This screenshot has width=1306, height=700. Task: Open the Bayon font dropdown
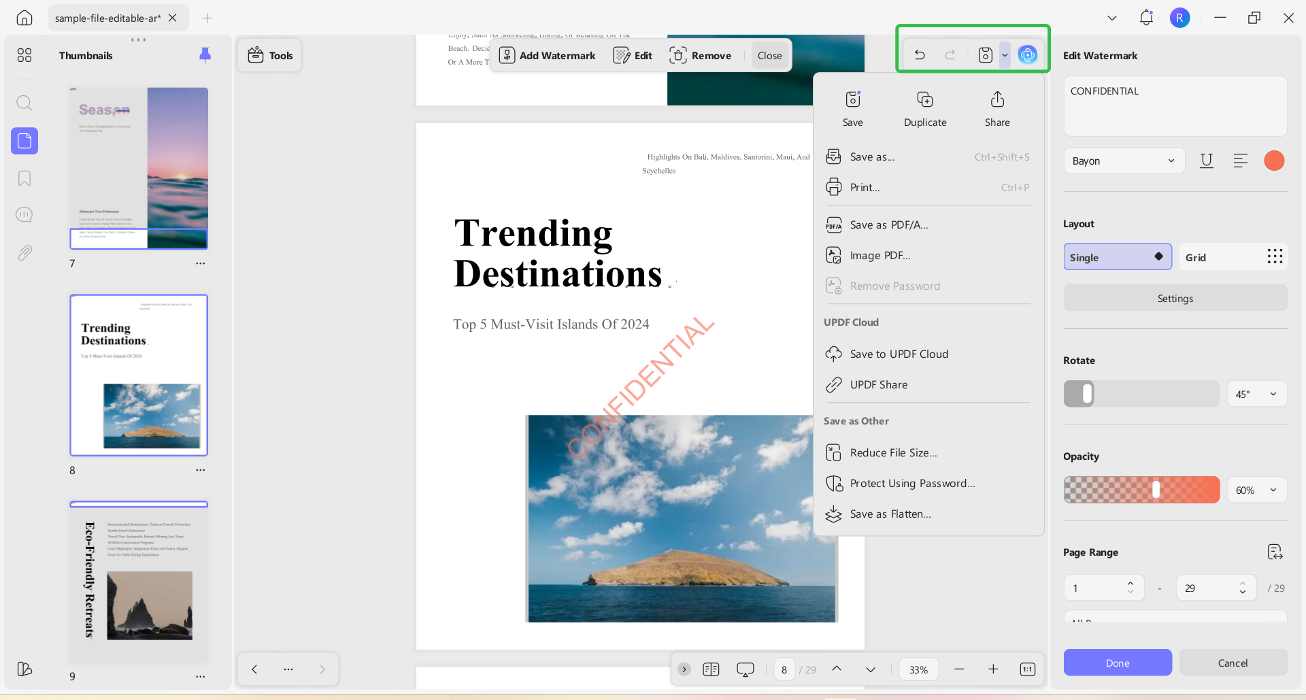coord(1124,161)
